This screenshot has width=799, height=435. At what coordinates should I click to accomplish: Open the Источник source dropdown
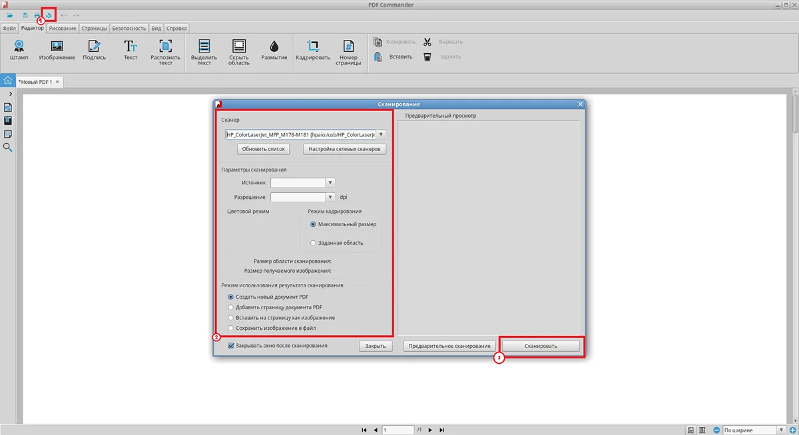(330, 182)
